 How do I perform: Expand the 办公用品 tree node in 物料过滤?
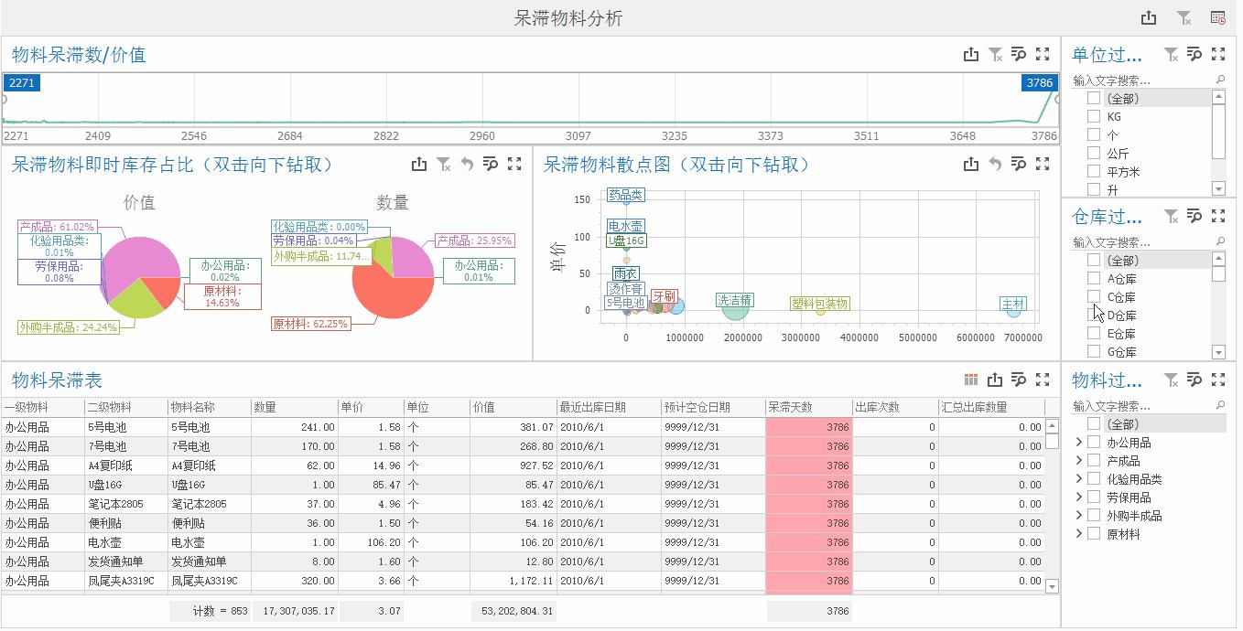coord(1080,442)
